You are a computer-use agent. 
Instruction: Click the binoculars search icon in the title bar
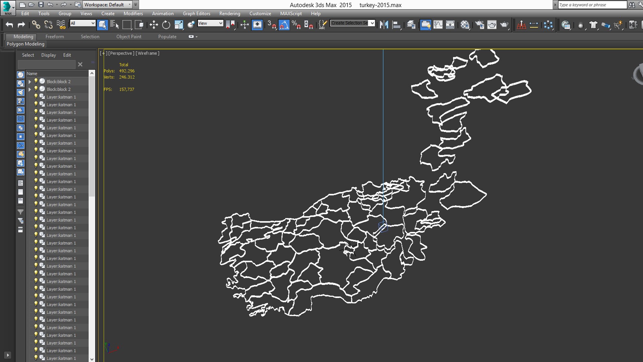(632, 5)
